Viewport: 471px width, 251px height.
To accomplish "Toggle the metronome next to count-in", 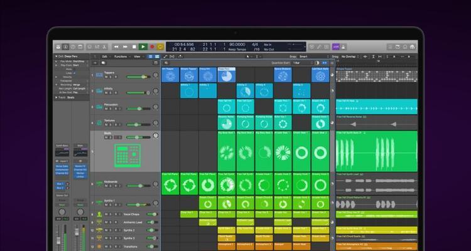I will pos(343,47).
